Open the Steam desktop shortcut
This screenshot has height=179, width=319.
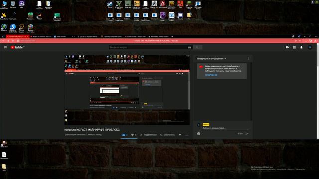coord(110,5)
